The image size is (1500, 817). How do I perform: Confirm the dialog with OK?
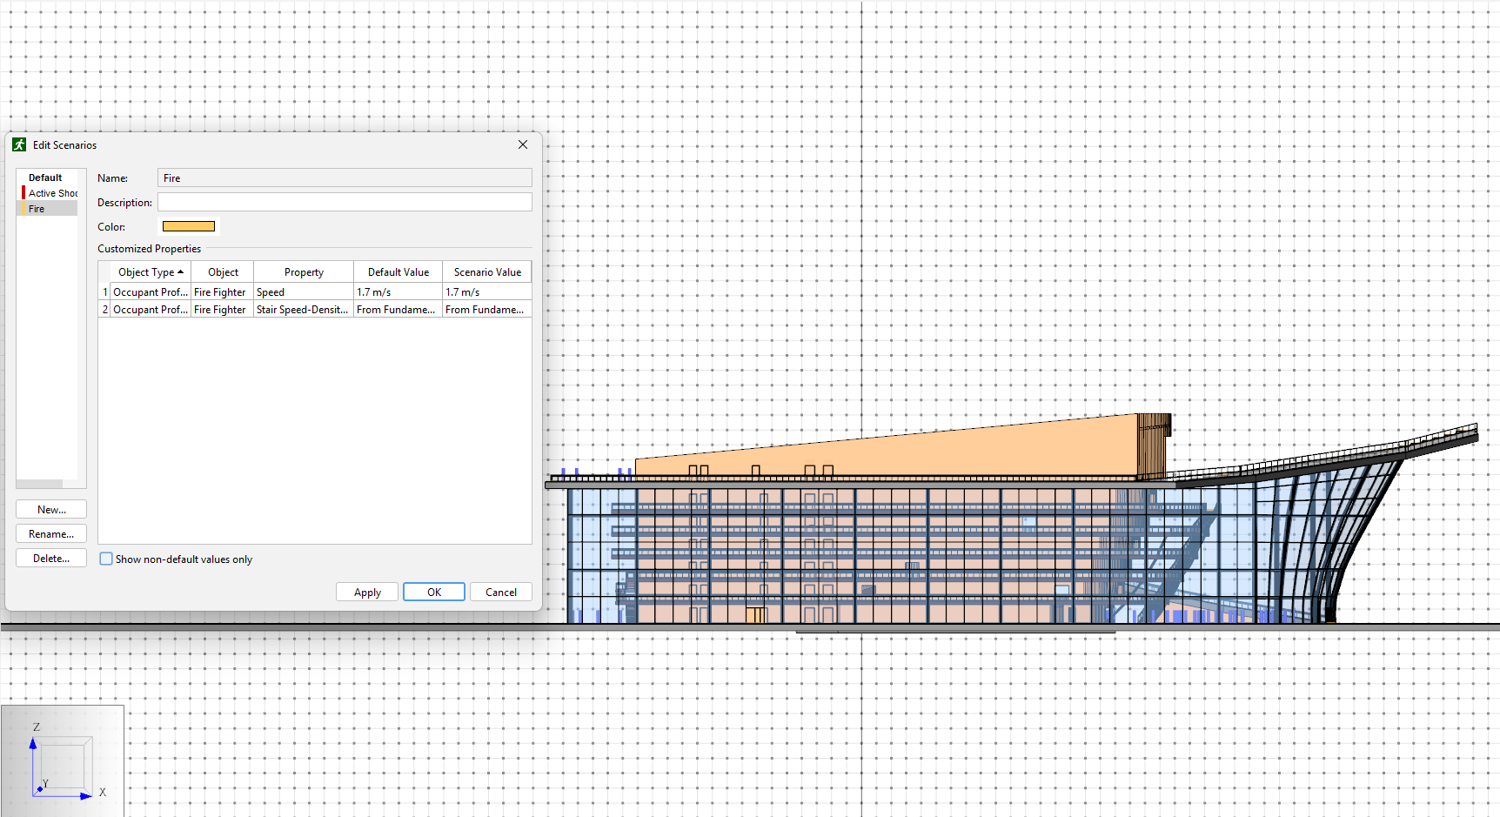[x=434, y=593]
